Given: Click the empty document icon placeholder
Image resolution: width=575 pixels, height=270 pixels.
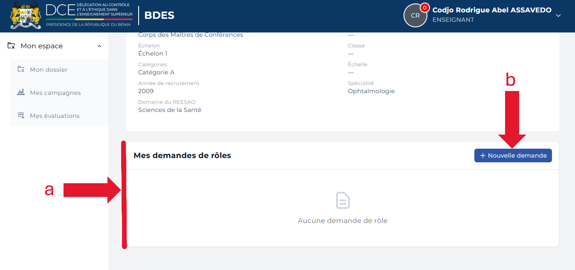Looking at the screenshot, I should (x=343, y=200).
